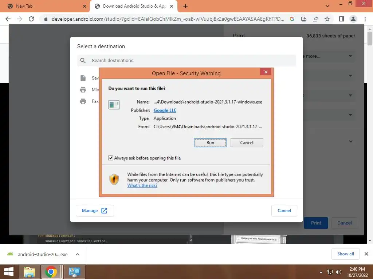This screenshot has height=279, width=373.
Task: Toggle the browser side panel
Action: (342, 19)
